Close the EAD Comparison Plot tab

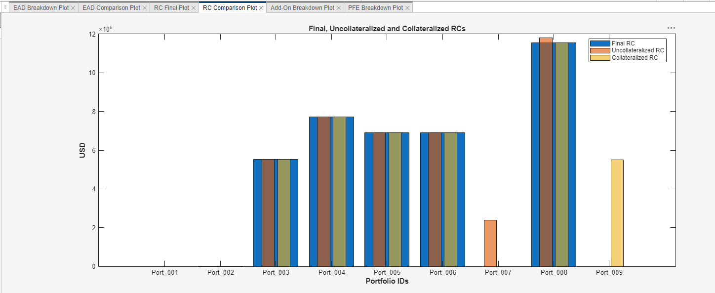(x=144, y=7)
